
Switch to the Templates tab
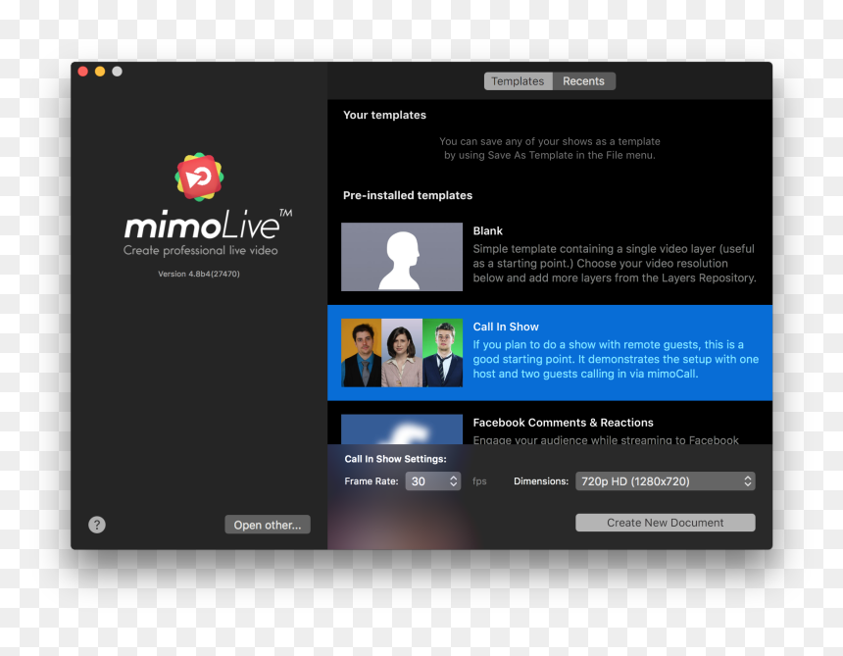coord(518,81)
